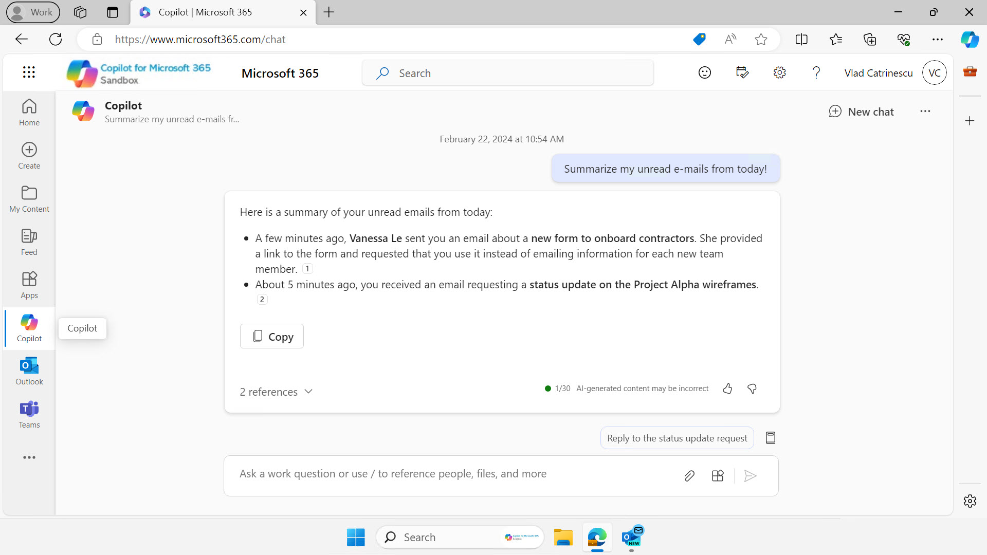
Task: Expand the 2 references chevron
Action: pyautogui.click(x=308, y=391)
